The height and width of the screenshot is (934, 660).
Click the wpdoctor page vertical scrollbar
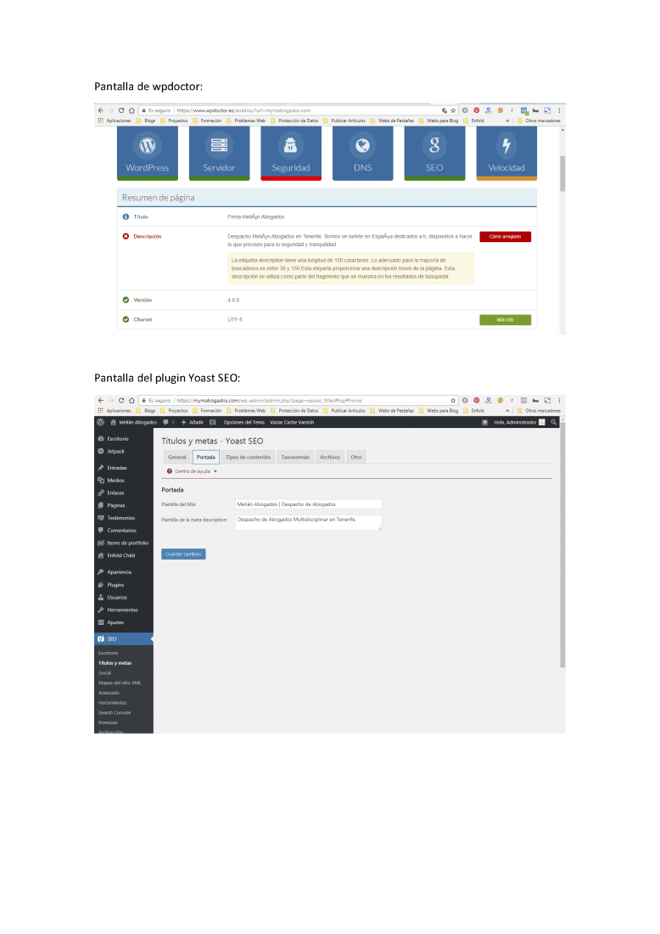(x=562, y=173)
